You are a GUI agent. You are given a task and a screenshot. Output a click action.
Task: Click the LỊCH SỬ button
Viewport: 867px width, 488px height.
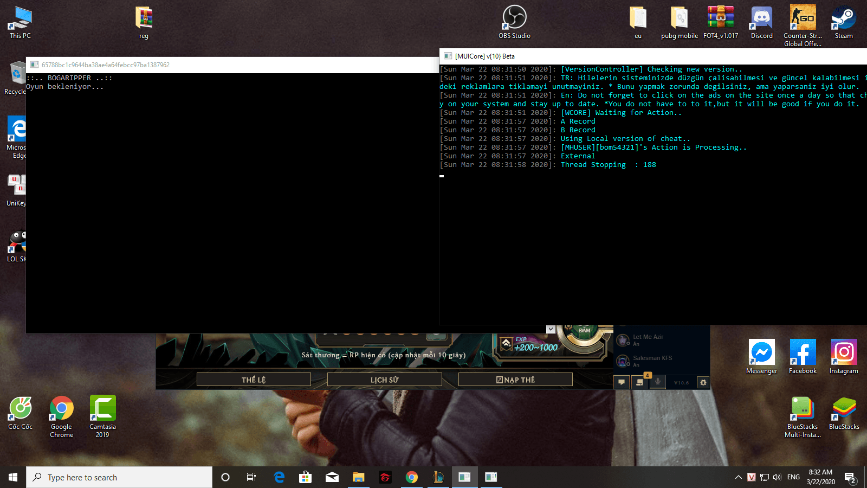pos(385,380)
